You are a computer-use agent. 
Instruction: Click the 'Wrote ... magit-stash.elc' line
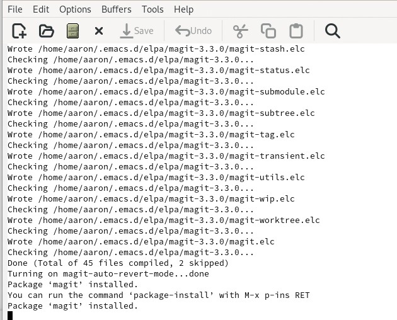(x=156, y=49)
